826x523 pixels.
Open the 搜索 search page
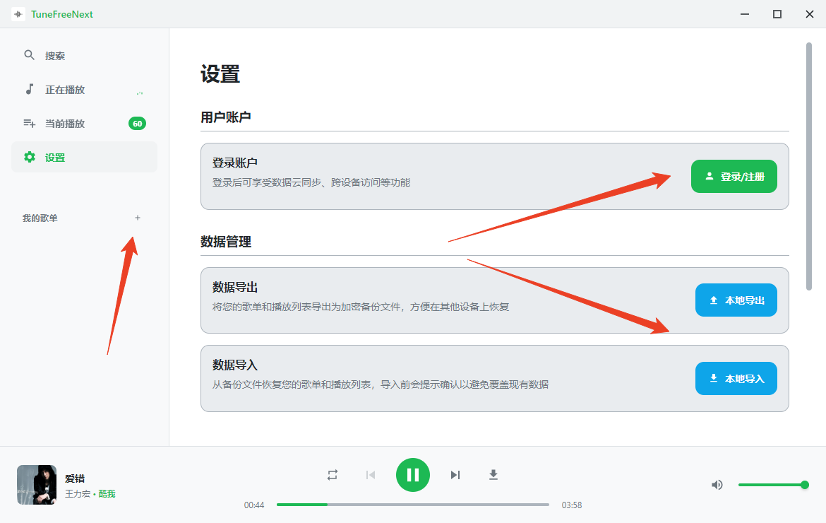click(x=55, y=56)
